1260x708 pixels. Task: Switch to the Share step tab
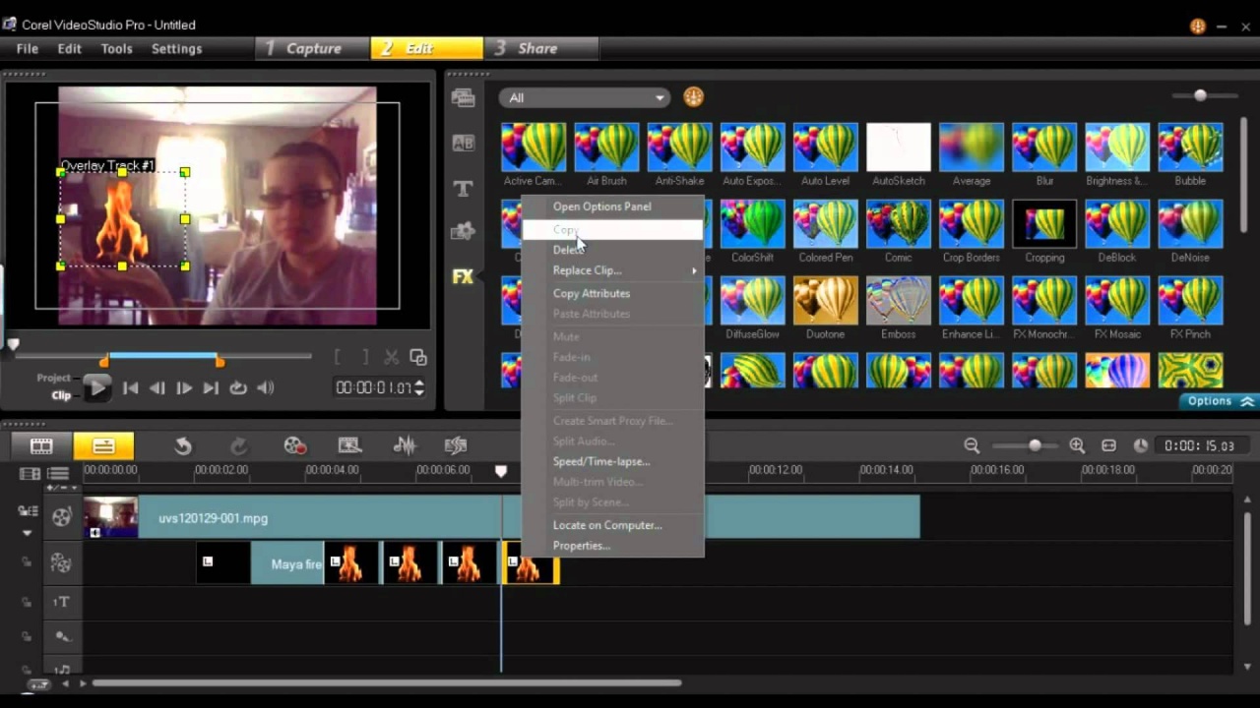coord(538,48)
